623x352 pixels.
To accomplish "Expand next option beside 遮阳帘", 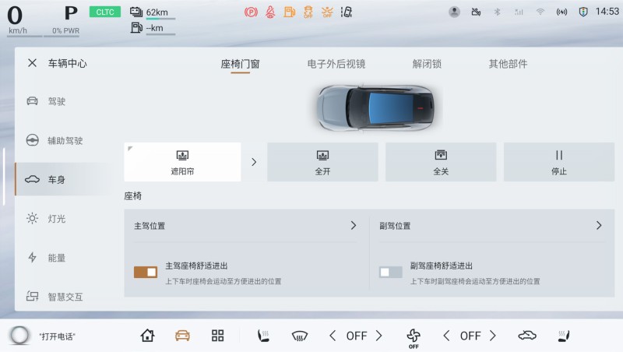I will coord(254,162).
